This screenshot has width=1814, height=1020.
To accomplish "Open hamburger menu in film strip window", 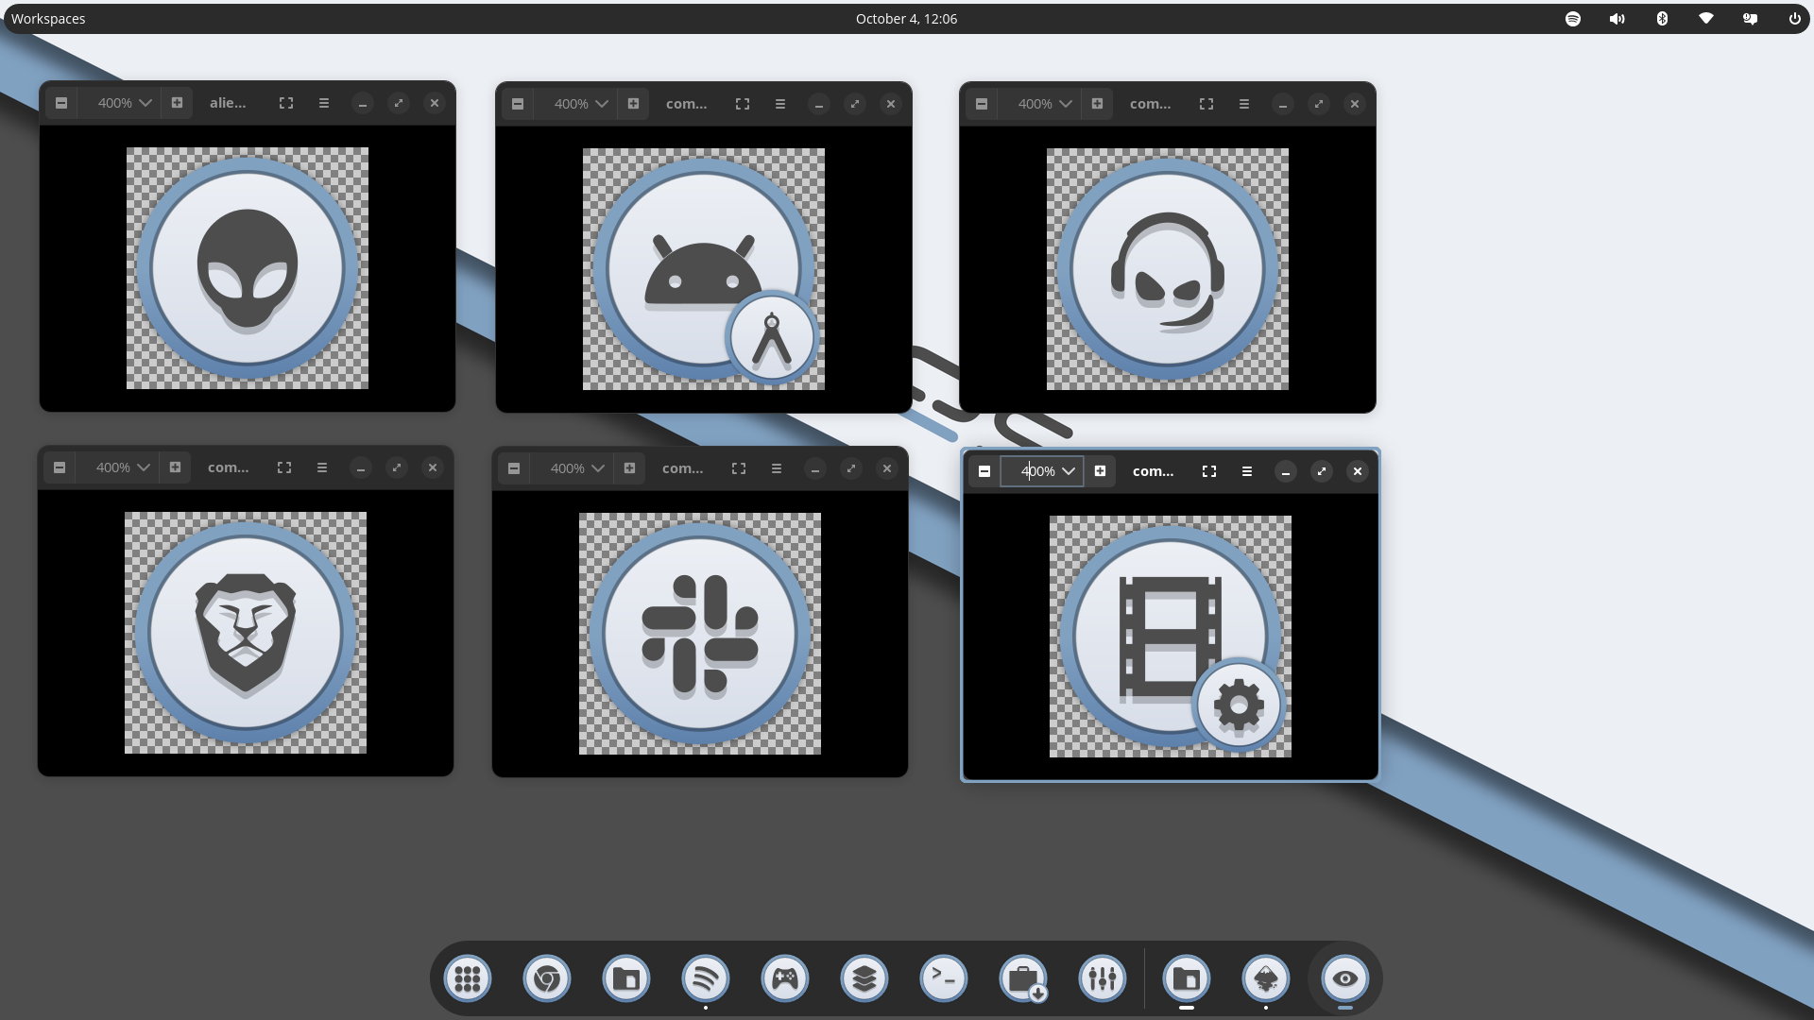I will [x=1247, y=471].
